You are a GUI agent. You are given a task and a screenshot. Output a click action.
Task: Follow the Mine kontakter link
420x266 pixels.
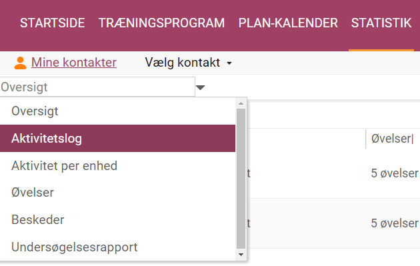[x=74, y=63]
